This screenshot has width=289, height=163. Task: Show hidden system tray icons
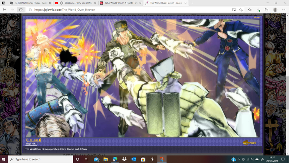pyautogui.click(x=239, y=159)
